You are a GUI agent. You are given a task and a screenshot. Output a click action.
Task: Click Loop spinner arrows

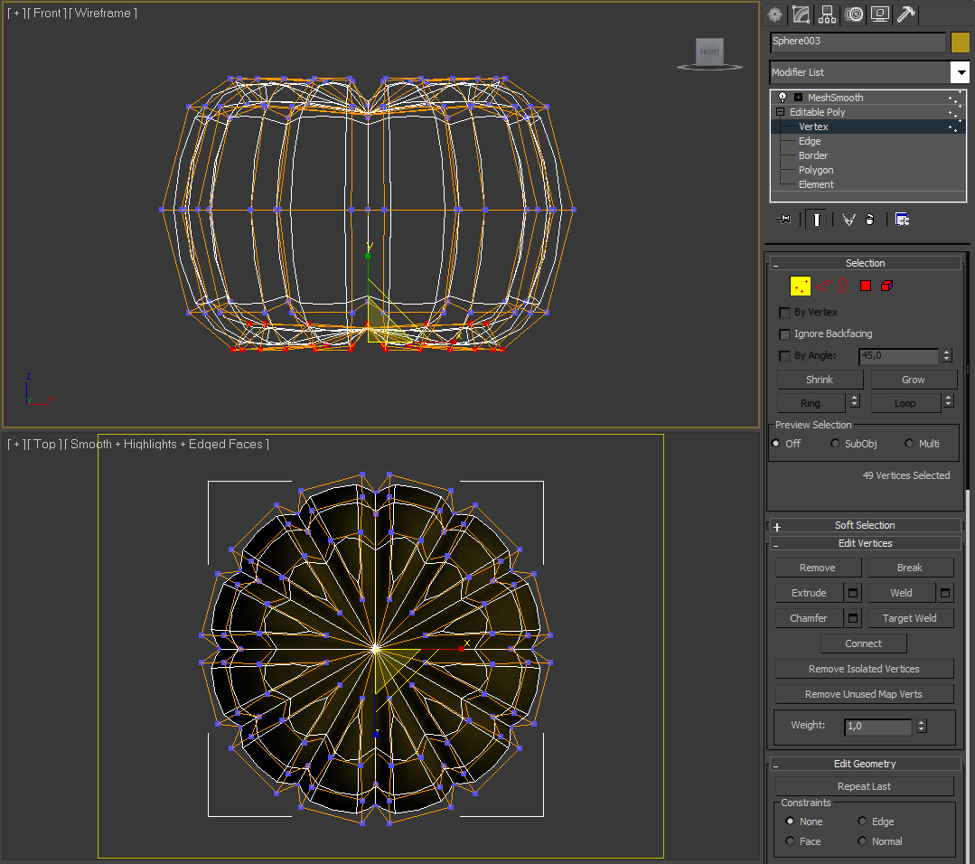(948, 402)
